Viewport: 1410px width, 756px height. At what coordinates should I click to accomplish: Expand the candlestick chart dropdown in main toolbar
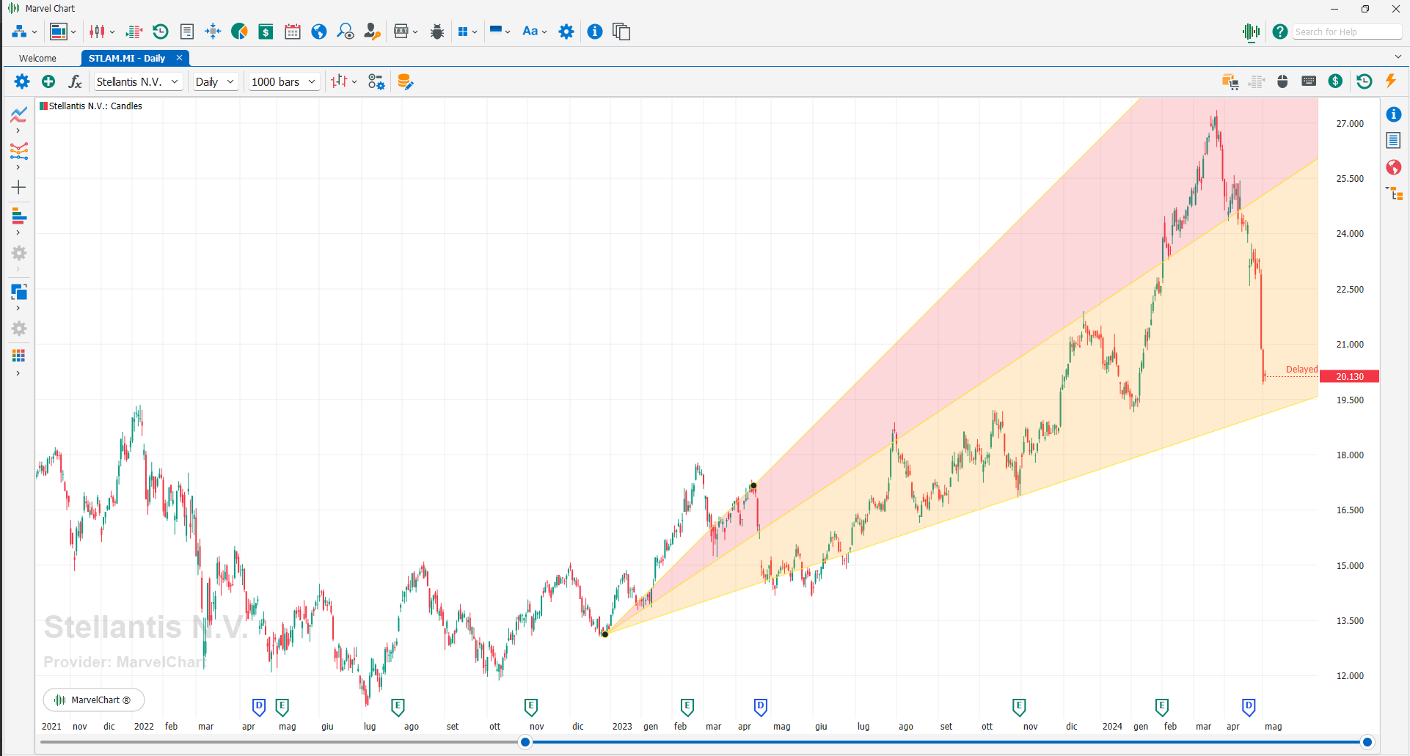point(112,32)
